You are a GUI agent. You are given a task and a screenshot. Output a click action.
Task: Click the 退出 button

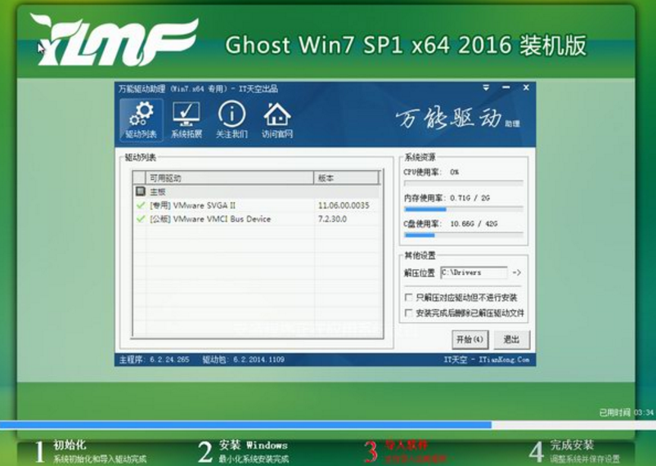[512, 339]
